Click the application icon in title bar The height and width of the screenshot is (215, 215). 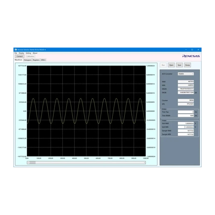(x=16, y=50)
